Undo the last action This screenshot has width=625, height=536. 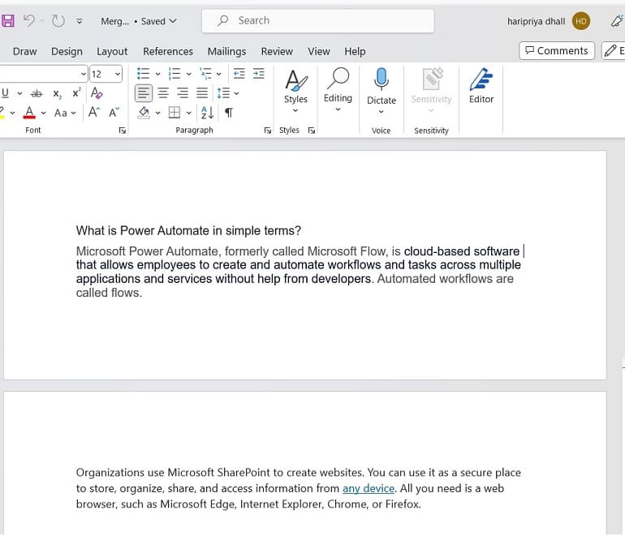click(x=29, y=21)
